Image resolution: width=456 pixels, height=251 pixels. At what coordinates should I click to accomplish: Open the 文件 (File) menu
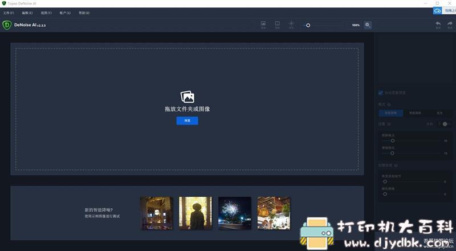click(x=9, y=13)
